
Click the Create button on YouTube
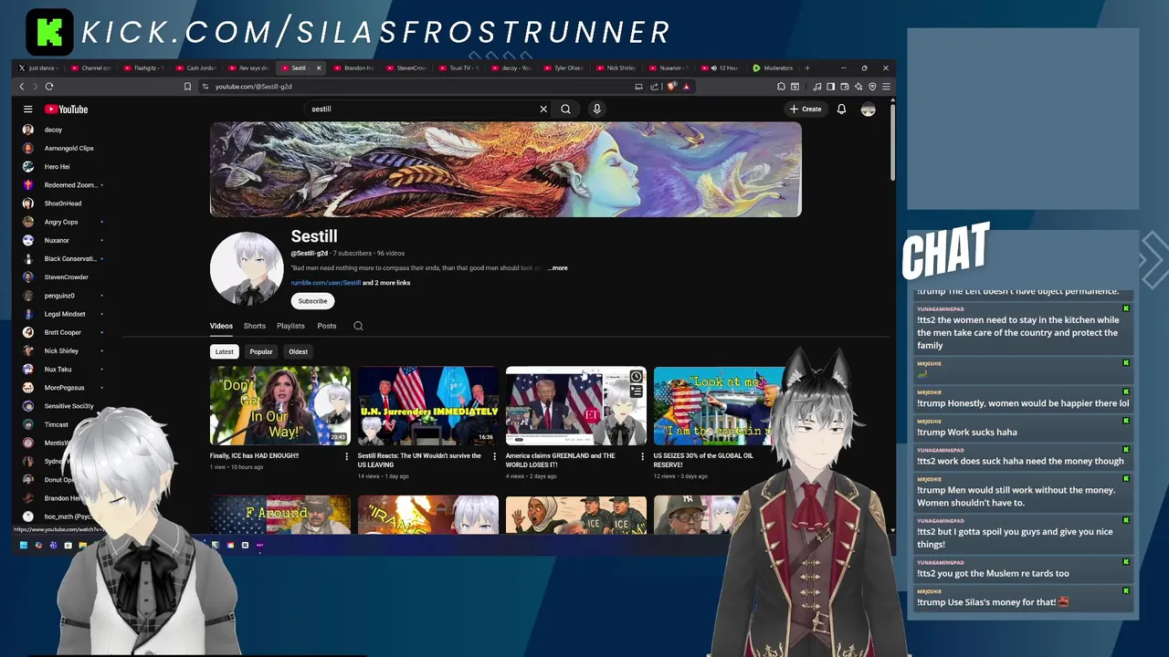(806, 109)
